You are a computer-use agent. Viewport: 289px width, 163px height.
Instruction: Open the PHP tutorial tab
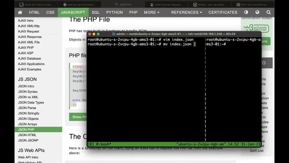tap(134, 12)
